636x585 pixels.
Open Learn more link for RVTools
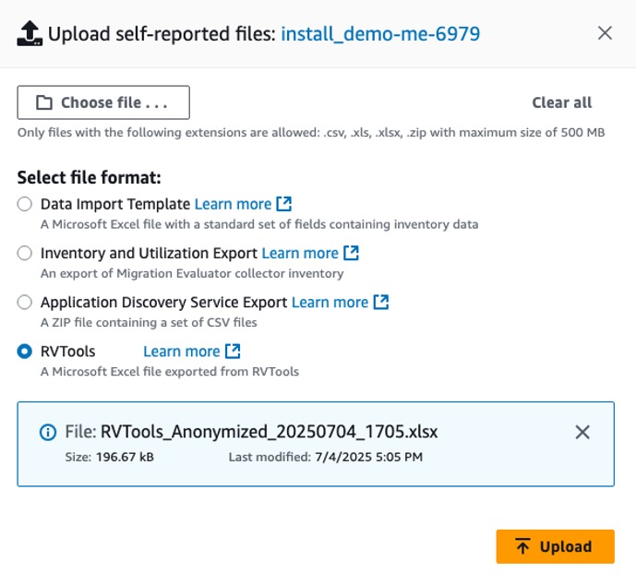point(182,351)
